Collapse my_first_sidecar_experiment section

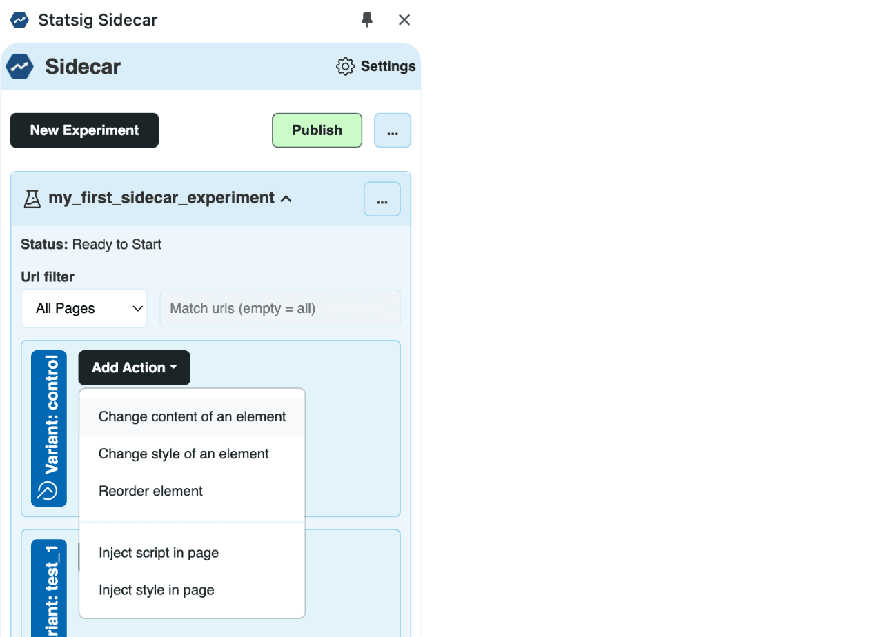click(286, 199)
